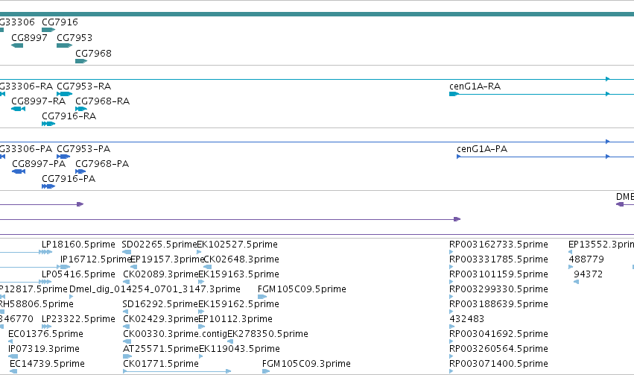The height and width of the screenshot is (375, 634).
Task: Open EST RP003260564.5prime
Action: pyautogui.click(x=498, y=349)
